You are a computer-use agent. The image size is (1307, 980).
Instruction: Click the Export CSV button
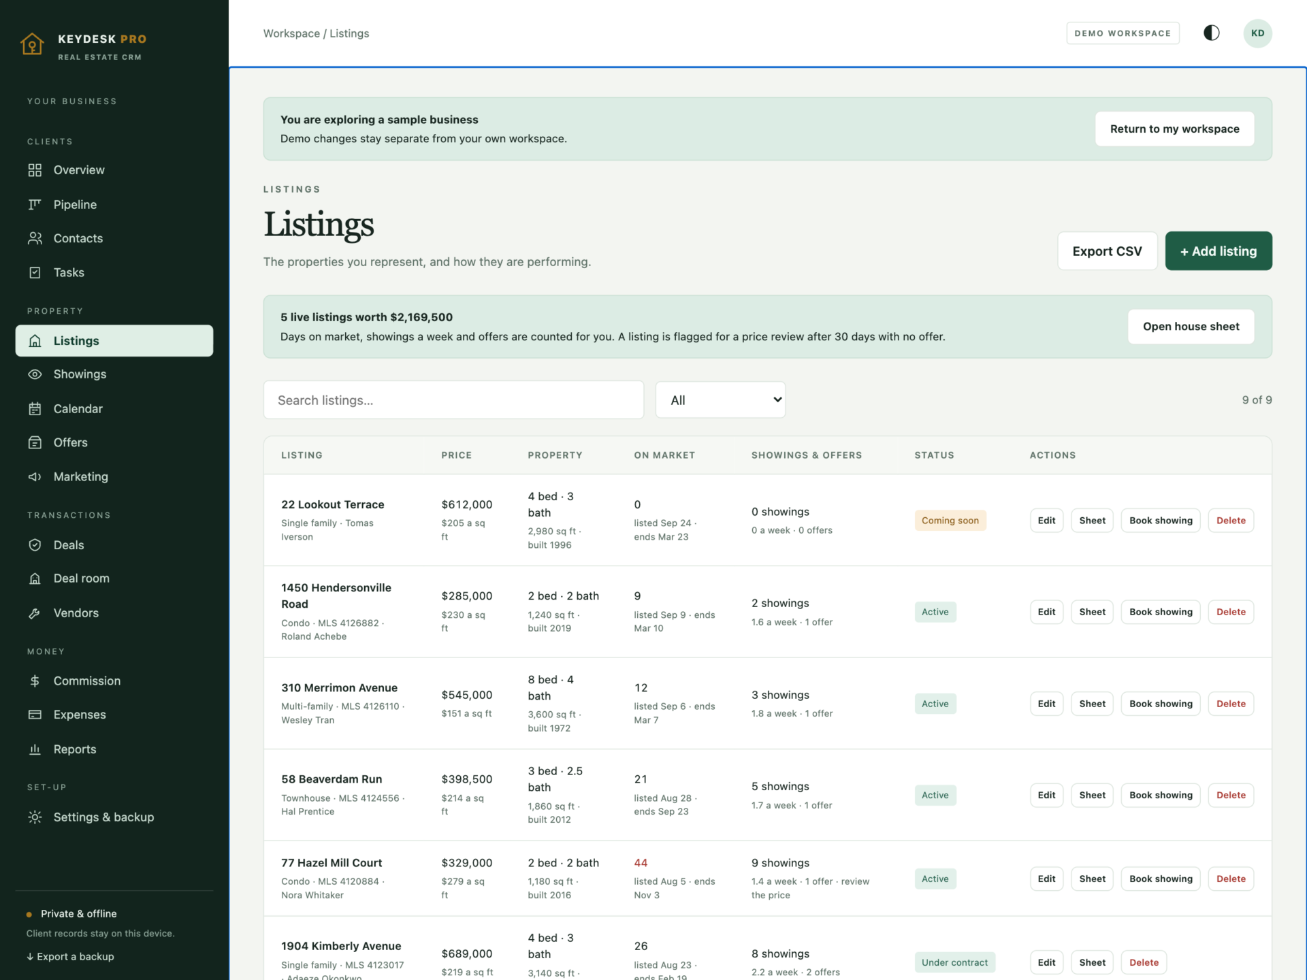click(1107, 251)
